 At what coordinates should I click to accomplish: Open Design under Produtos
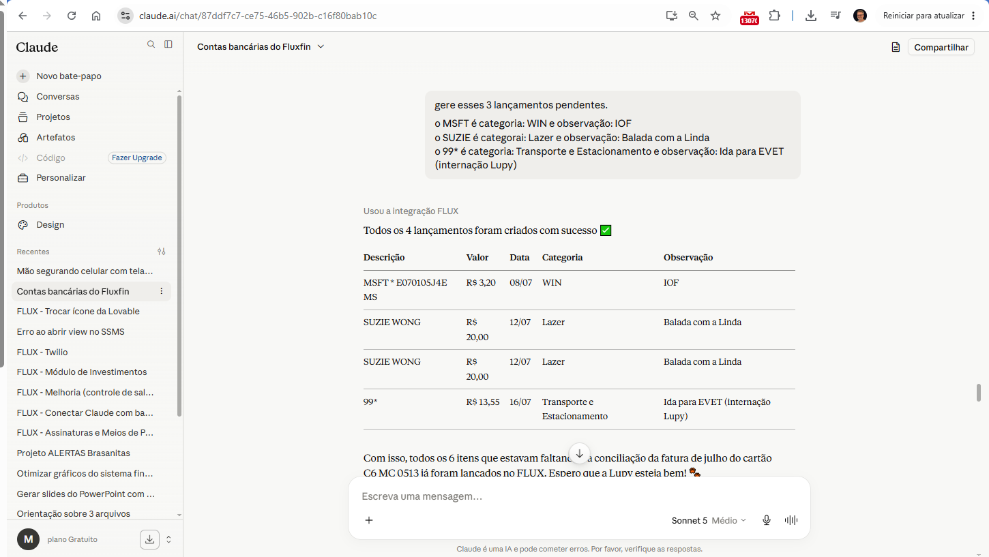coord(50,225)
